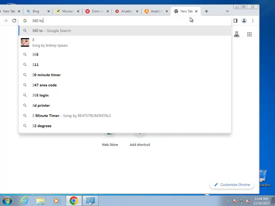Click the Britney Spears song thumbnail
The width and height of the screenshot is (275, 206).
[x=25, y=42]
